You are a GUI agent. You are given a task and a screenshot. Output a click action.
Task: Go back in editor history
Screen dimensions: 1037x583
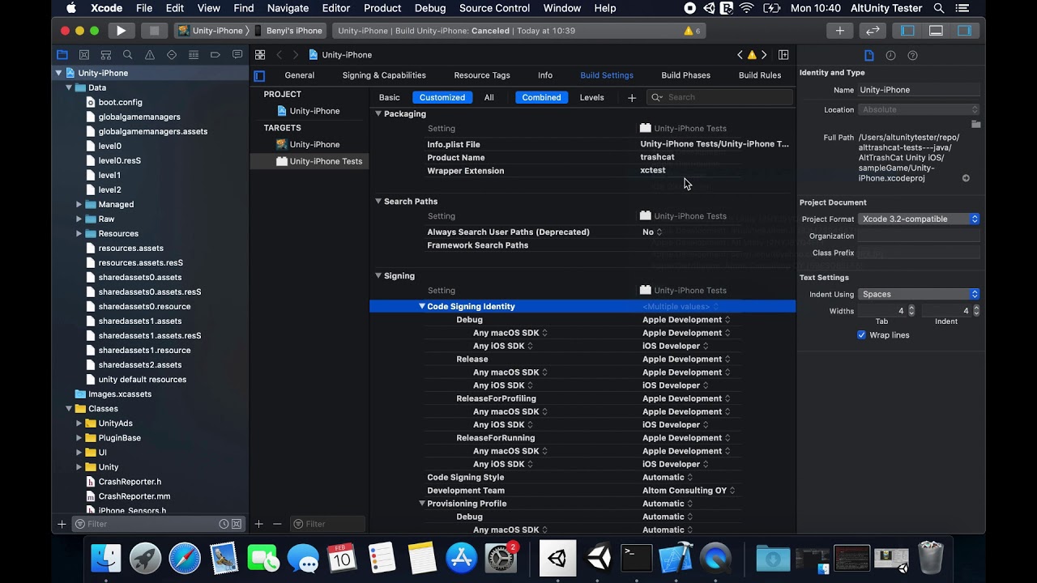point(280,55)
